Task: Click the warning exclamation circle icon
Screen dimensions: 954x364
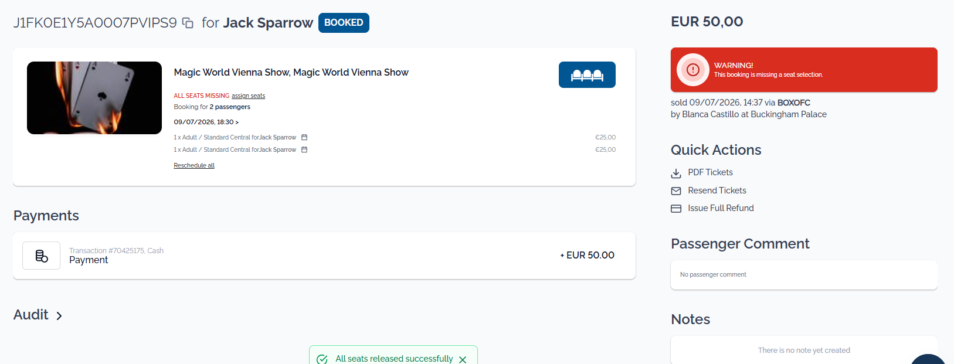Action: pyautogui.click(x=693, y=70)
